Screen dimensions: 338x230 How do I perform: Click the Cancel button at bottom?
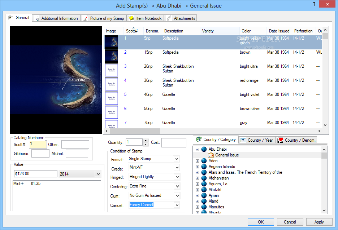click(290, 222)
